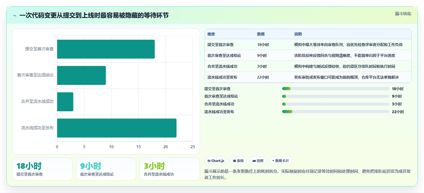Click progress bar for 首次审查至达成结论
Image resolution: width=424 pixels, height=193 pixels.
click(336, 96)
